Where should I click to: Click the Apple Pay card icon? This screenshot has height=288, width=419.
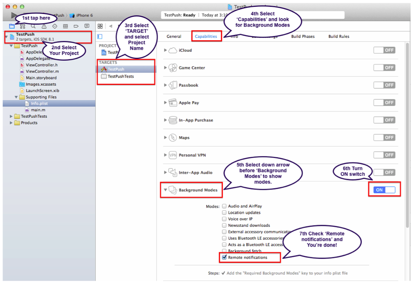coord(173,103)
